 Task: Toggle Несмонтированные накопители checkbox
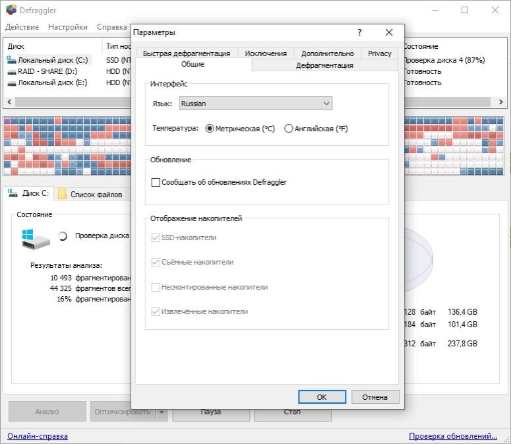pos(156,287)
